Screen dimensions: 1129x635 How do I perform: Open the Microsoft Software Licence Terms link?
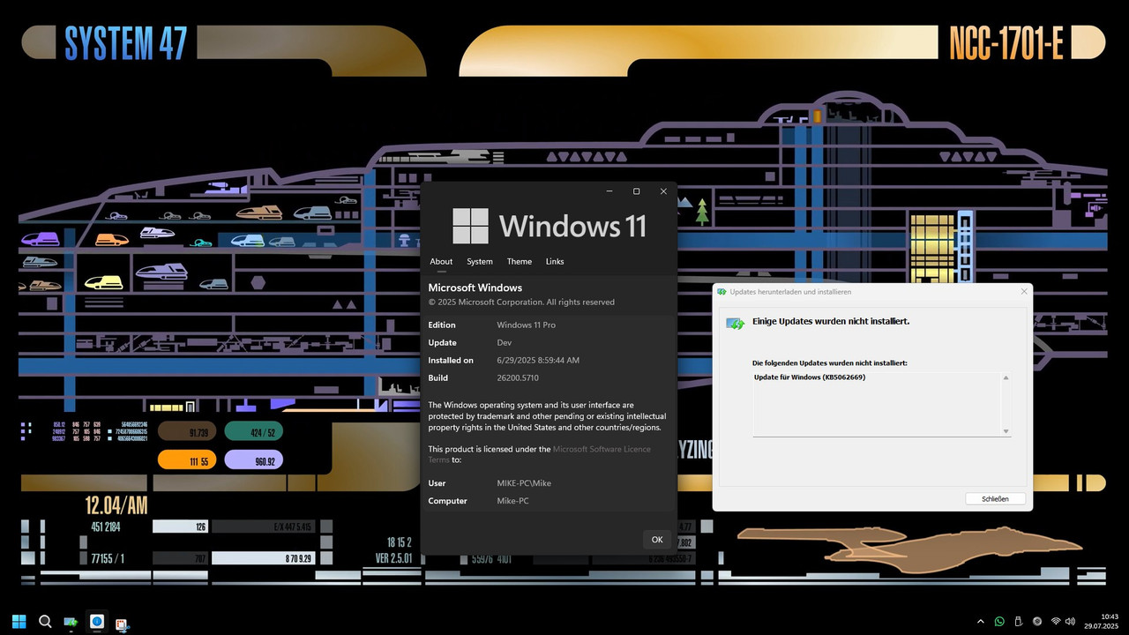pos(540,454)
